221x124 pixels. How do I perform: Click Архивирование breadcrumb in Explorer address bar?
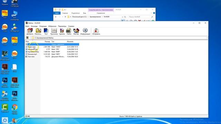coord(95,17)
